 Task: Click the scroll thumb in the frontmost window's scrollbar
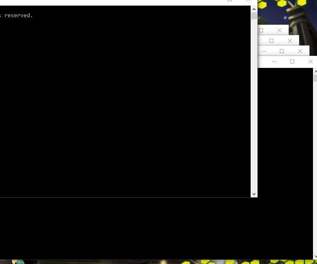tap(254, 16)
